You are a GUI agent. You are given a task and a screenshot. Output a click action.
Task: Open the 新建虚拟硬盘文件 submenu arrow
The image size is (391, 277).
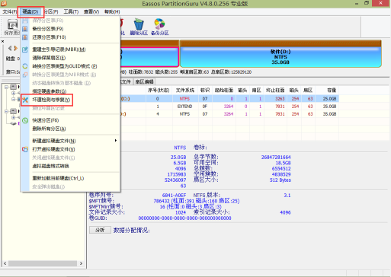pyautogui.click(x=116, y=141)
